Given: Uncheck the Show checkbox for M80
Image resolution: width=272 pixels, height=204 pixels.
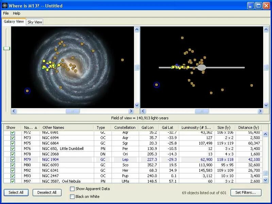Looking at the screenshot, I should pyautogui.click(x=13, y=165).
